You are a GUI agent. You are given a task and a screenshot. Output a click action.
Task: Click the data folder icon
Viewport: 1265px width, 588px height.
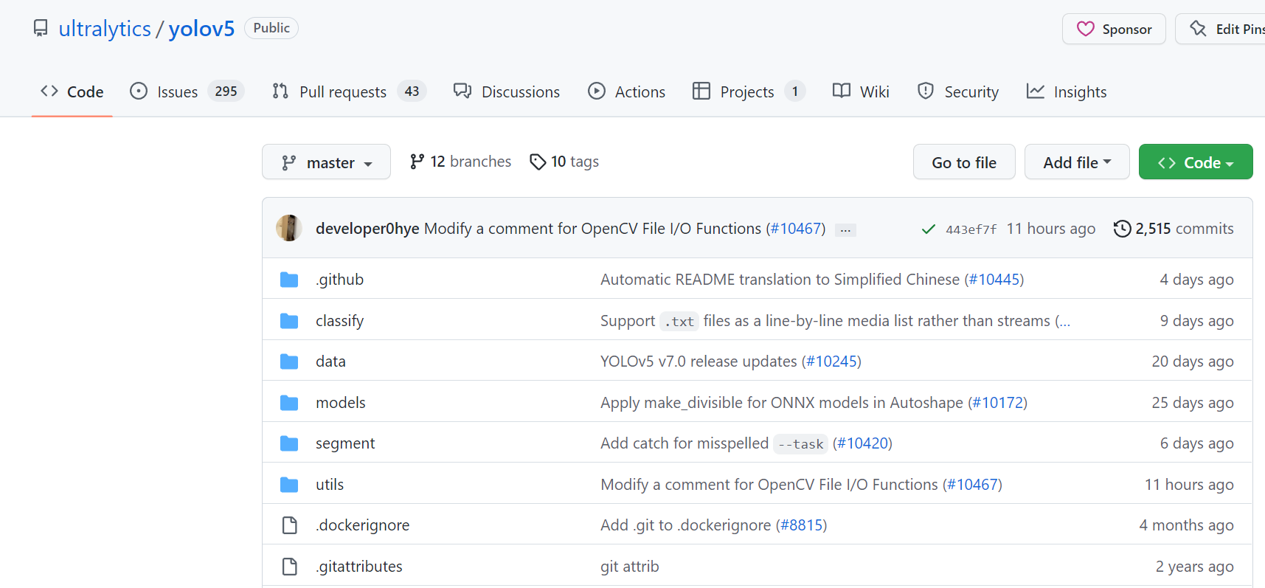(289, 362)
